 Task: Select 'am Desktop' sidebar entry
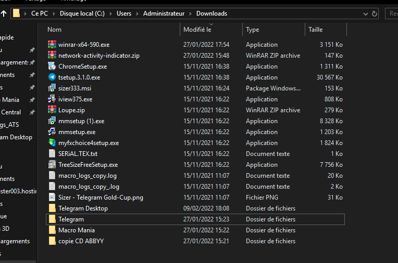[x=16, y=137]
